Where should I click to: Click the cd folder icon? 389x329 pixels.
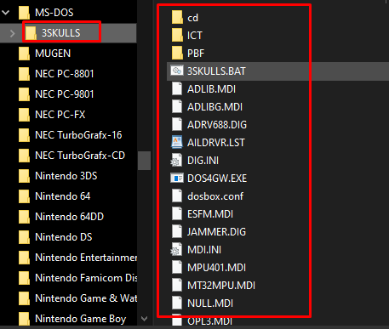click(x=177, y=18)
